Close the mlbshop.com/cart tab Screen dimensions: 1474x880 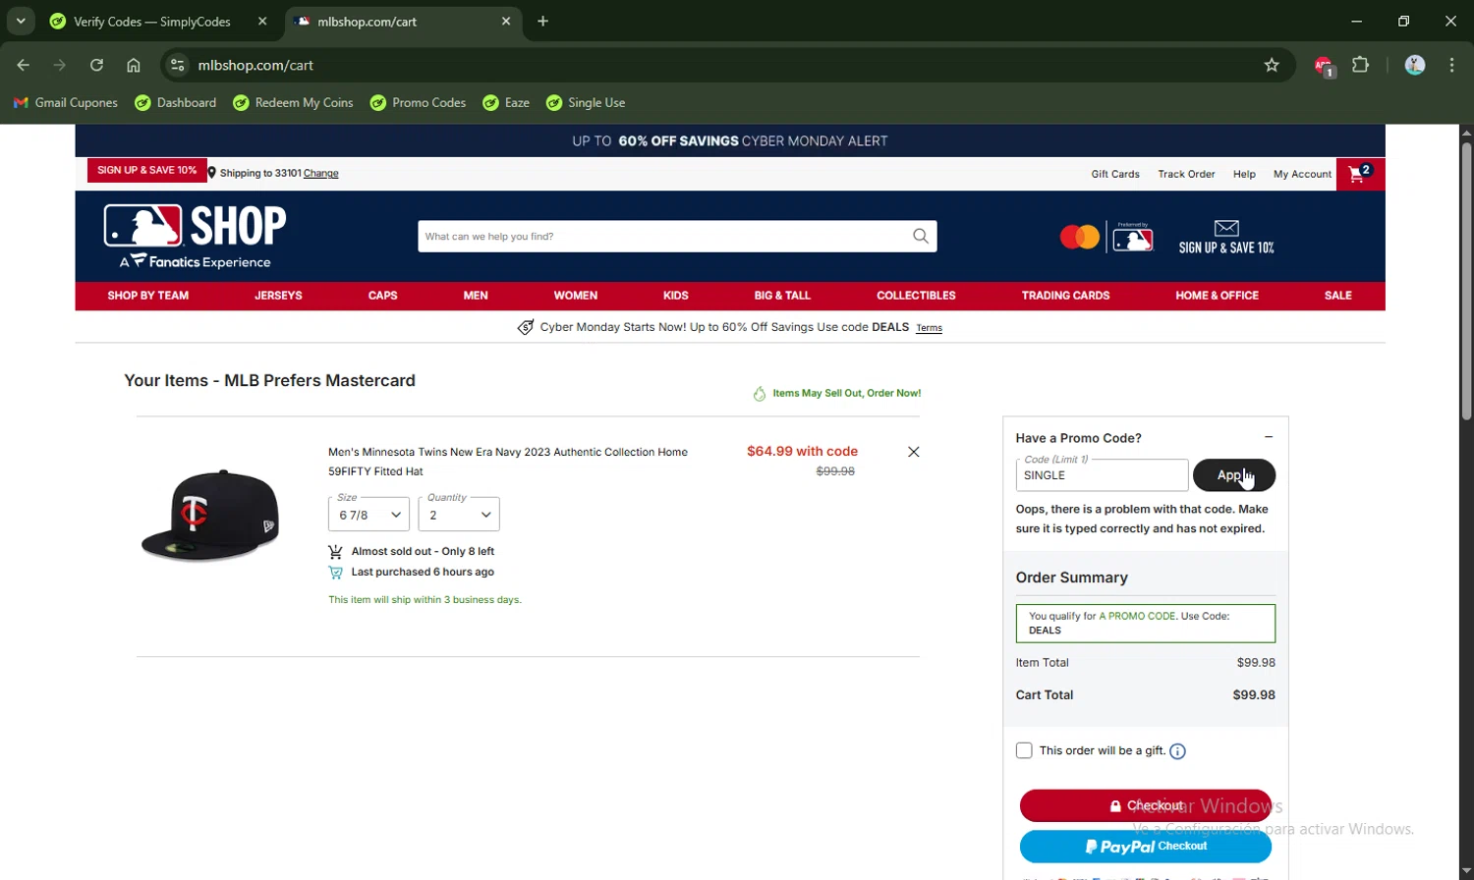coord(506,21)
